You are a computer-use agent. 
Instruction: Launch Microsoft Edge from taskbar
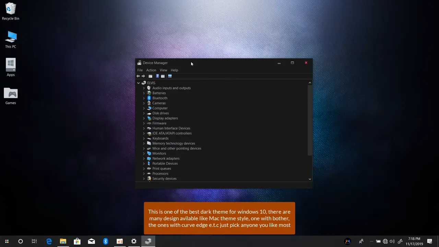coord(49,242)
